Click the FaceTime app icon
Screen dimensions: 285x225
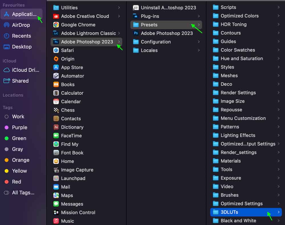click(56, 136)
